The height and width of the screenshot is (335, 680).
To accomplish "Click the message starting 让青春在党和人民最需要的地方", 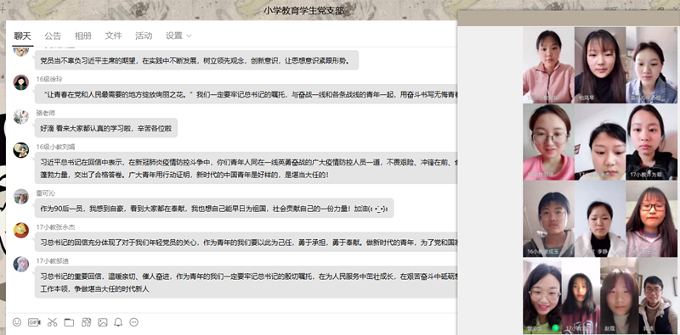I will click(x=246, y=94).
